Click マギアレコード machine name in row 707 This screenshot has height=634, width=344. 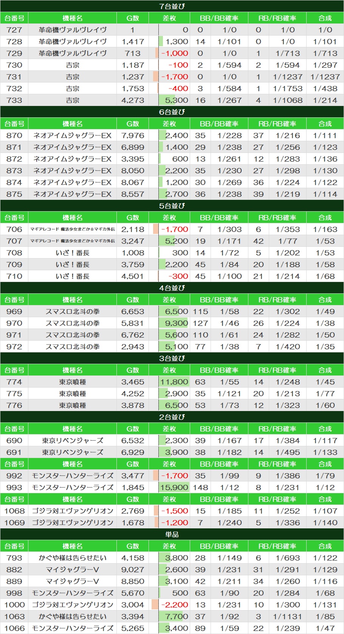[x=73, y=241]
